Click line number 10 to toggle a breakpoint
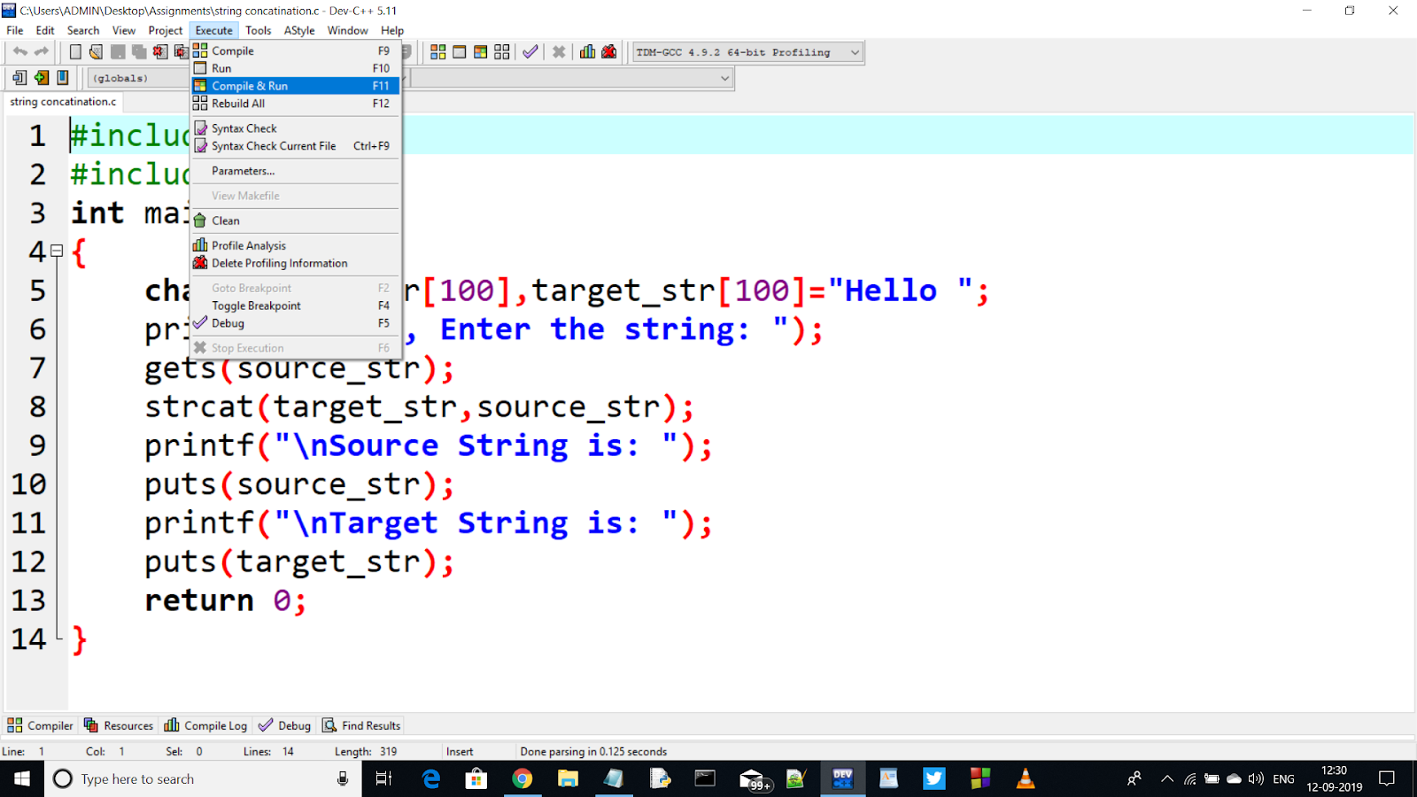Viewport: 1417px width, 797px height. [29, 484]
